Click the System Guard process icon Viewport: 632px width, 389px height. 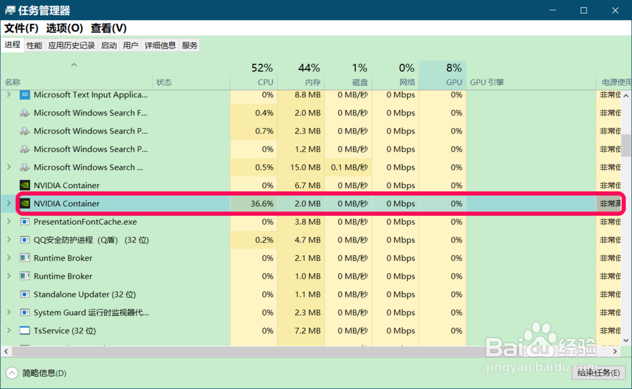coord(25,313)
